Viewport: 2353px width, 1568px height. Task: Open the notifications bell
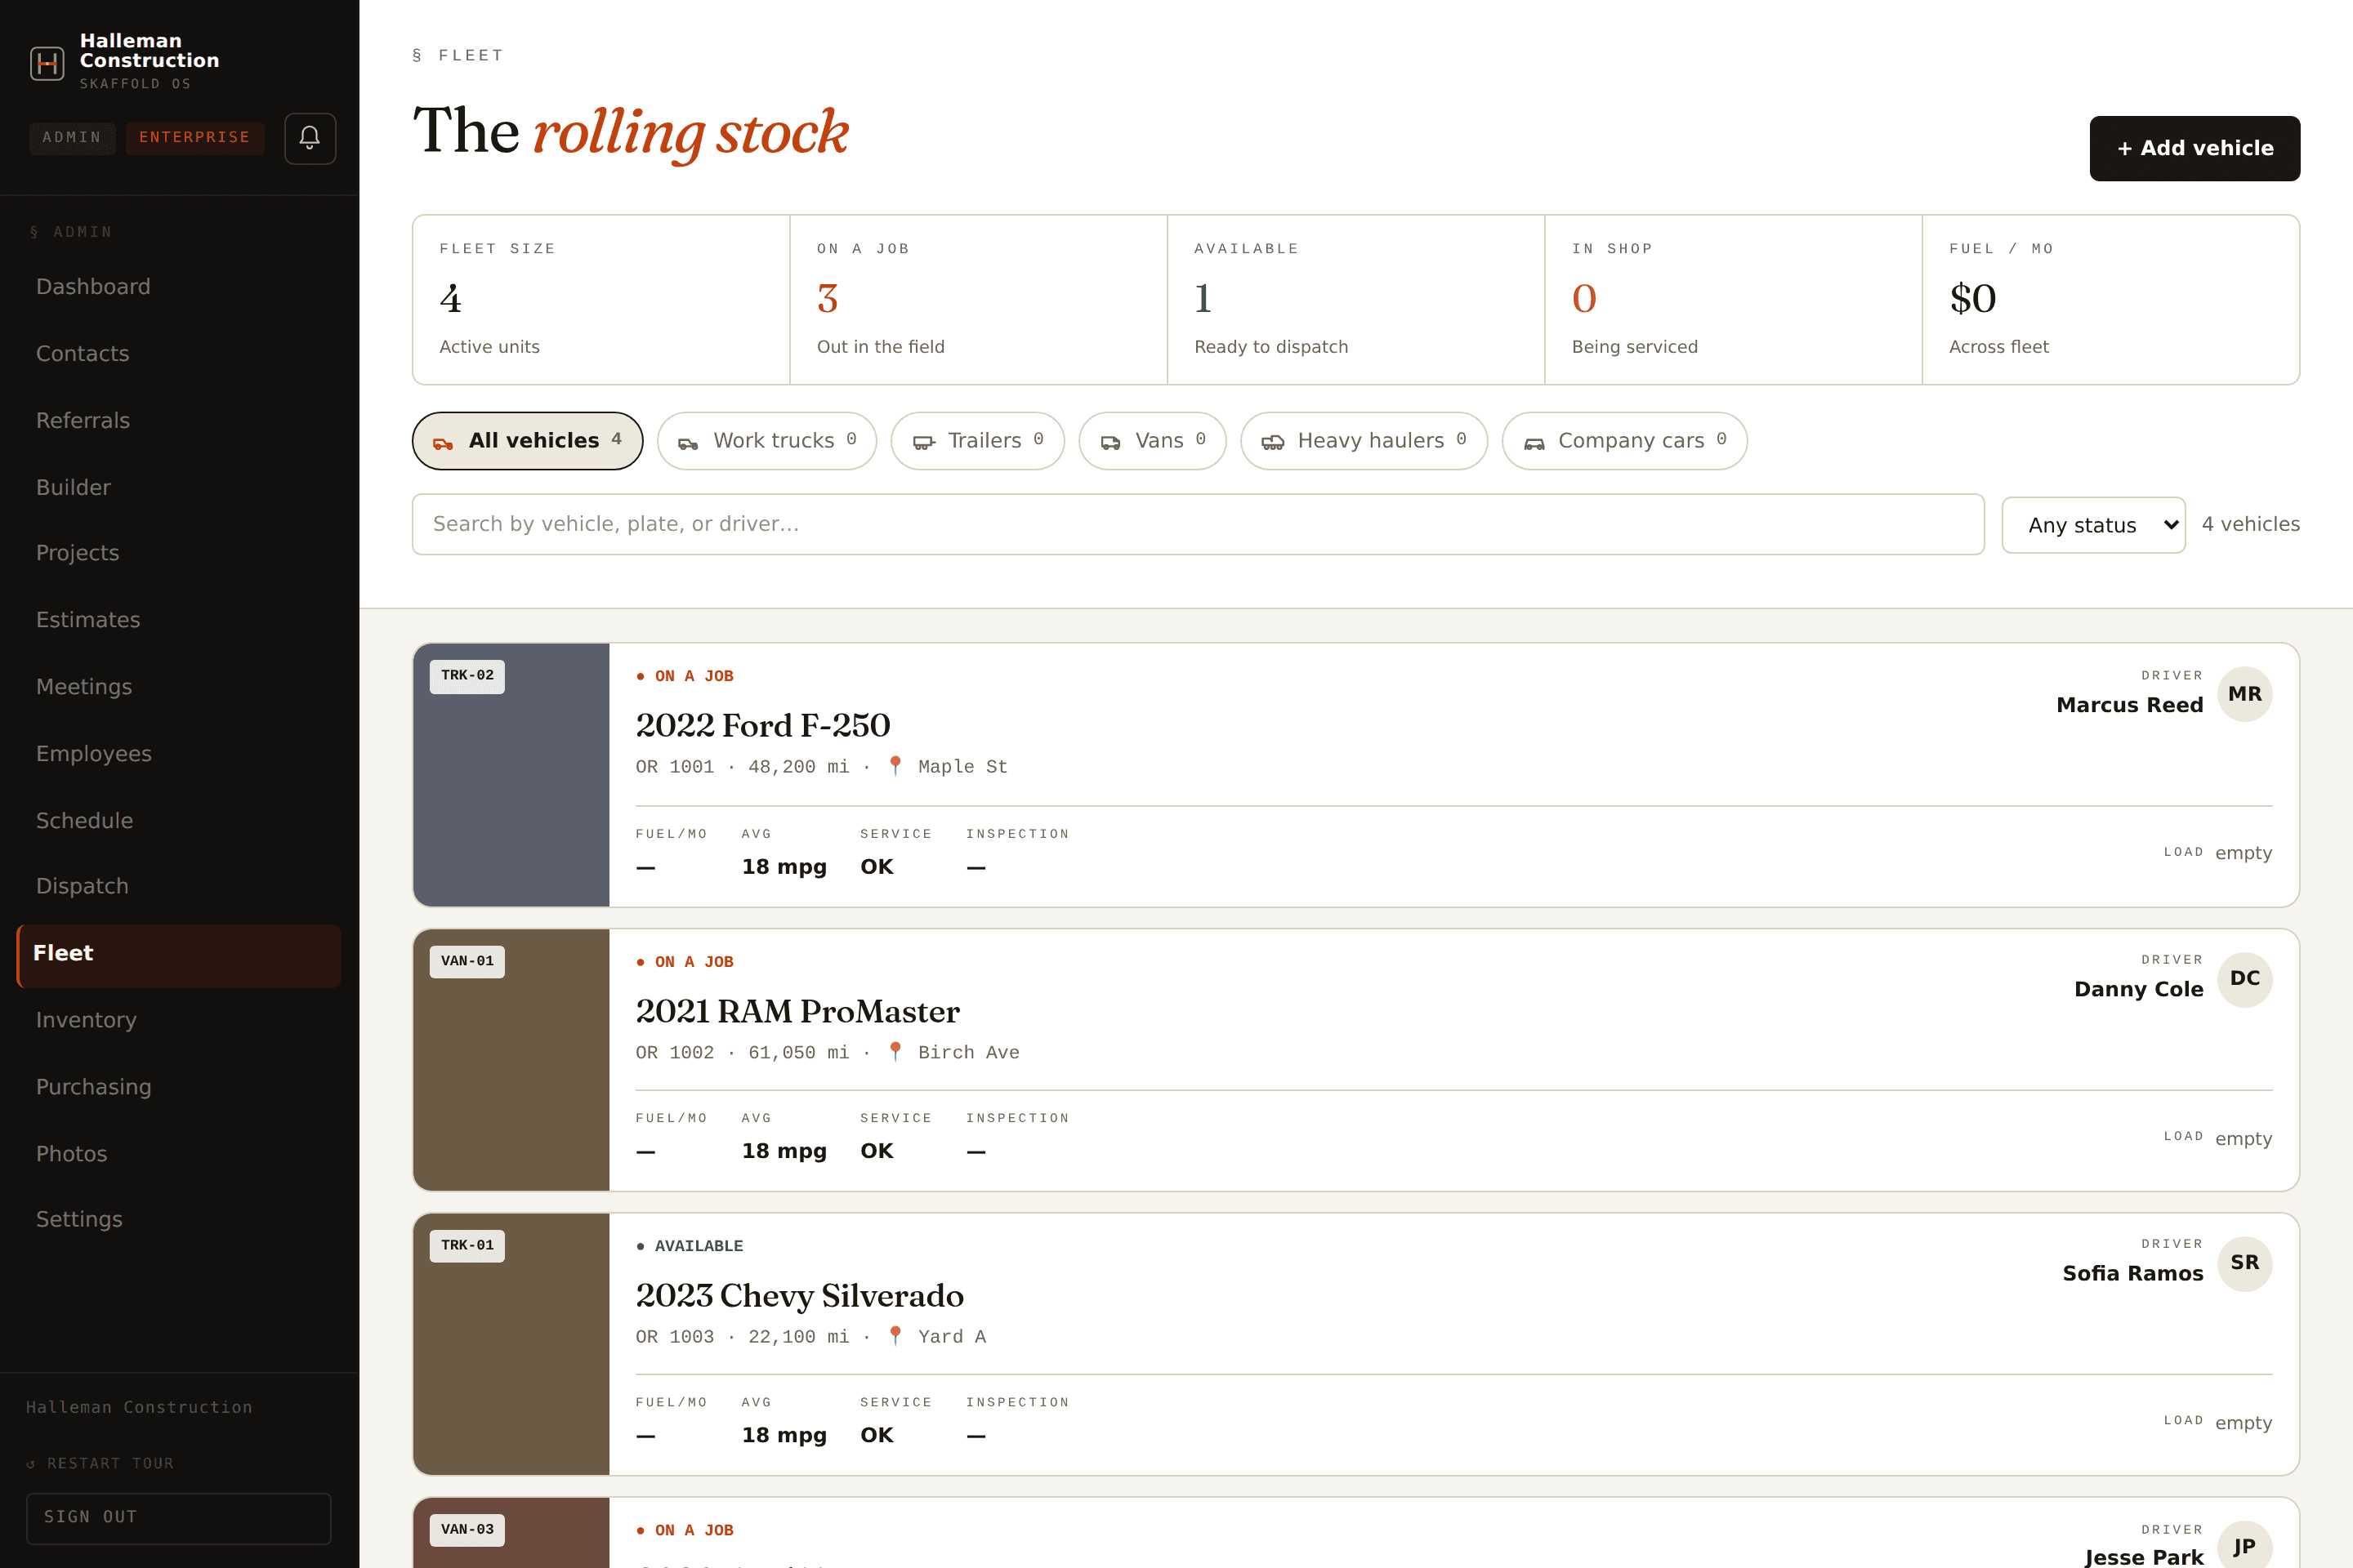pos(310,138)
